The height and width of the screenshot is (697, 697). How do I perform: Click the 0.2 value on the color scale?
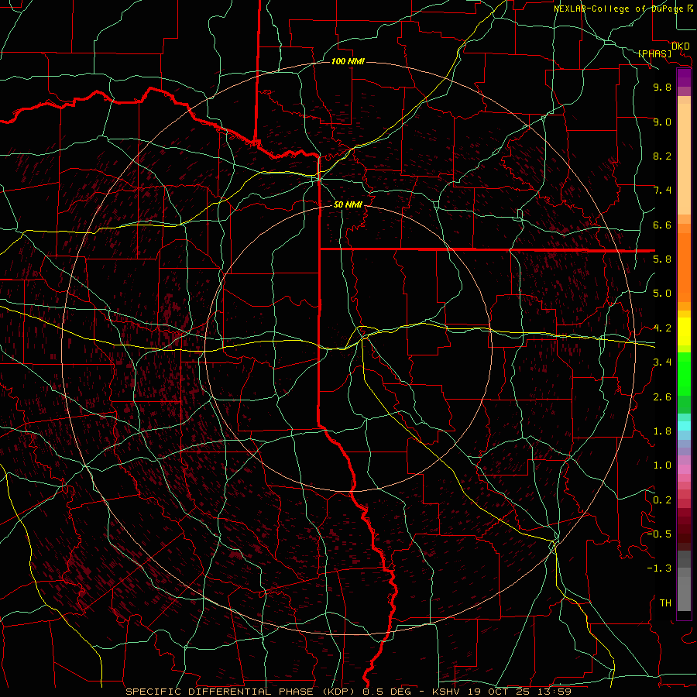point(662,500)
